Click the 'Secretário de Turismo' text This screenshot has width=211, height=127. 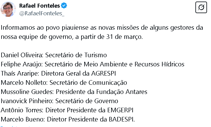coord(76,55)
